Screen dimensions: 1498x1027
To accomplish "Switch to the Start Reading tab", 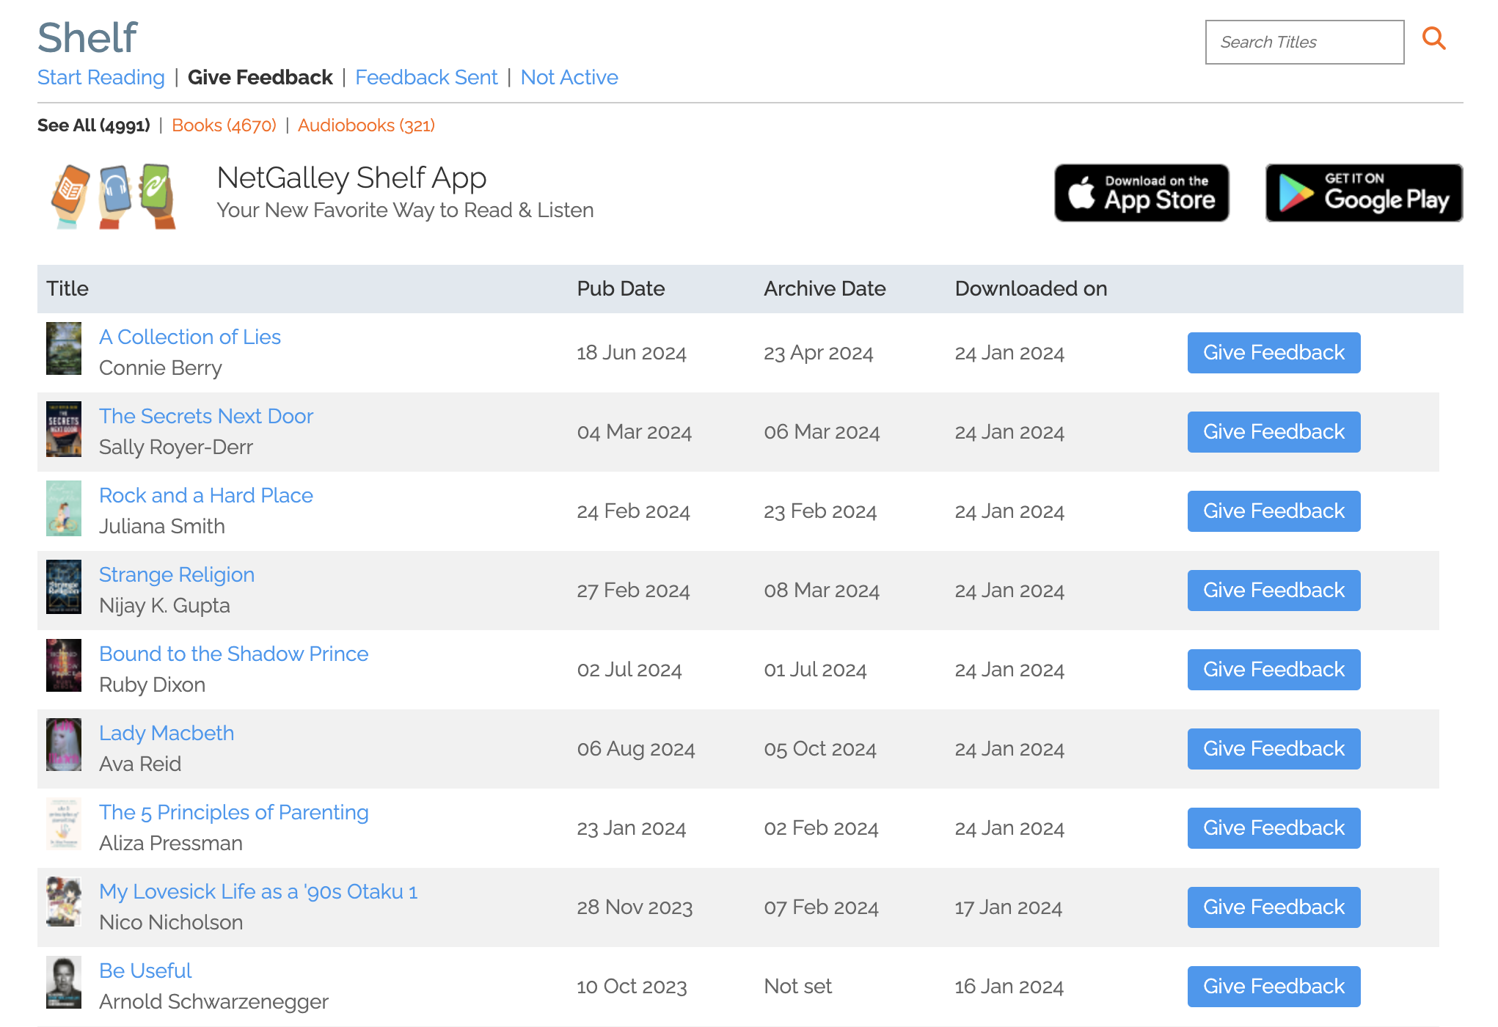I will tap(101, 78).
